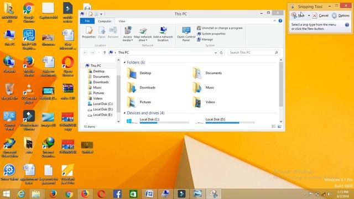Go up one level with the arrow
This screenshot has width=354, height=199.
[105, 53]
